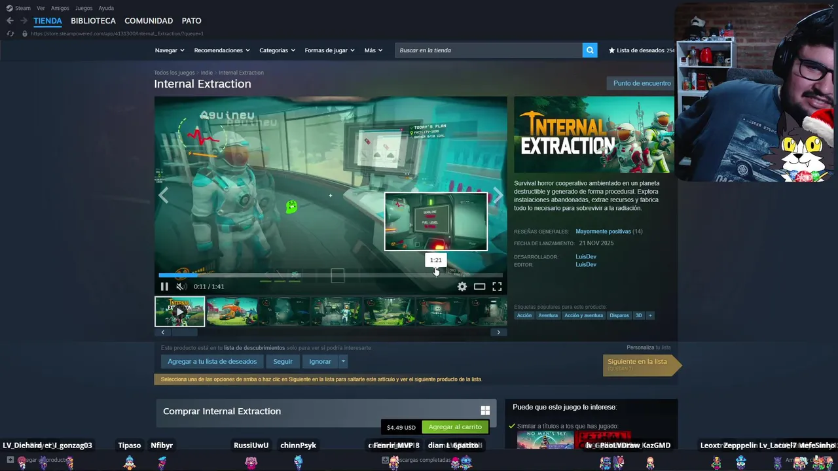Expand more tags with plus button
Image resolution: width=838 pixels, height=471 pixels.
coord(650,315)
